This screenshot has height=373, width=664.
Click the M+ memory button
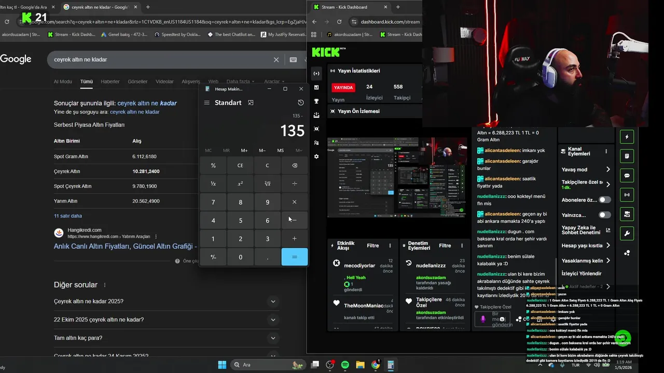(244, 150)
